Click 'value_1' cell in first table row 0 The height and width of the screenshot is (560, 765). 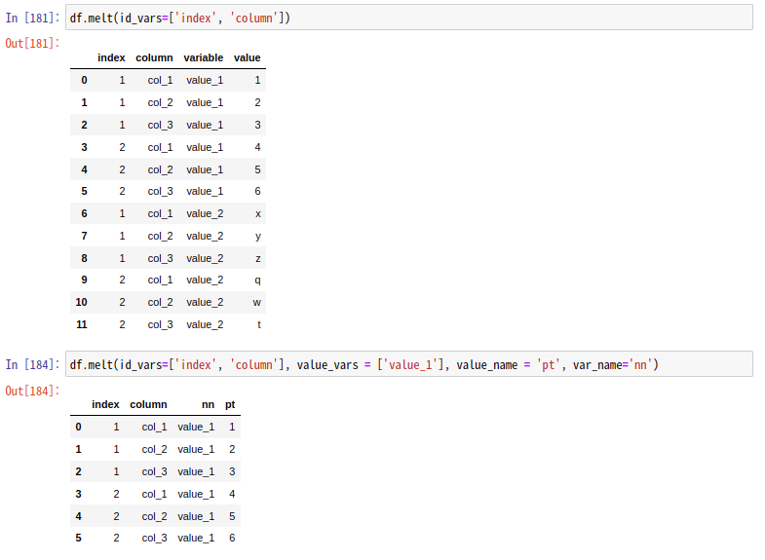click(205, 80)
